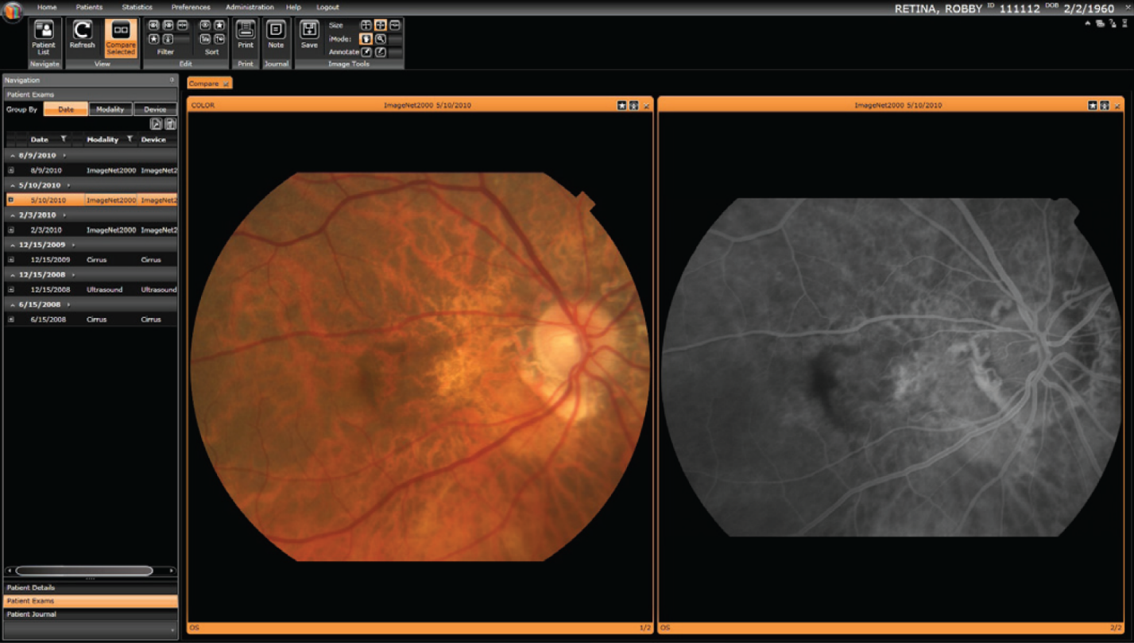The width and height of the screenshot is (1134, 643).
Task: Click Logout in the top menu
Action: point(327,7)
